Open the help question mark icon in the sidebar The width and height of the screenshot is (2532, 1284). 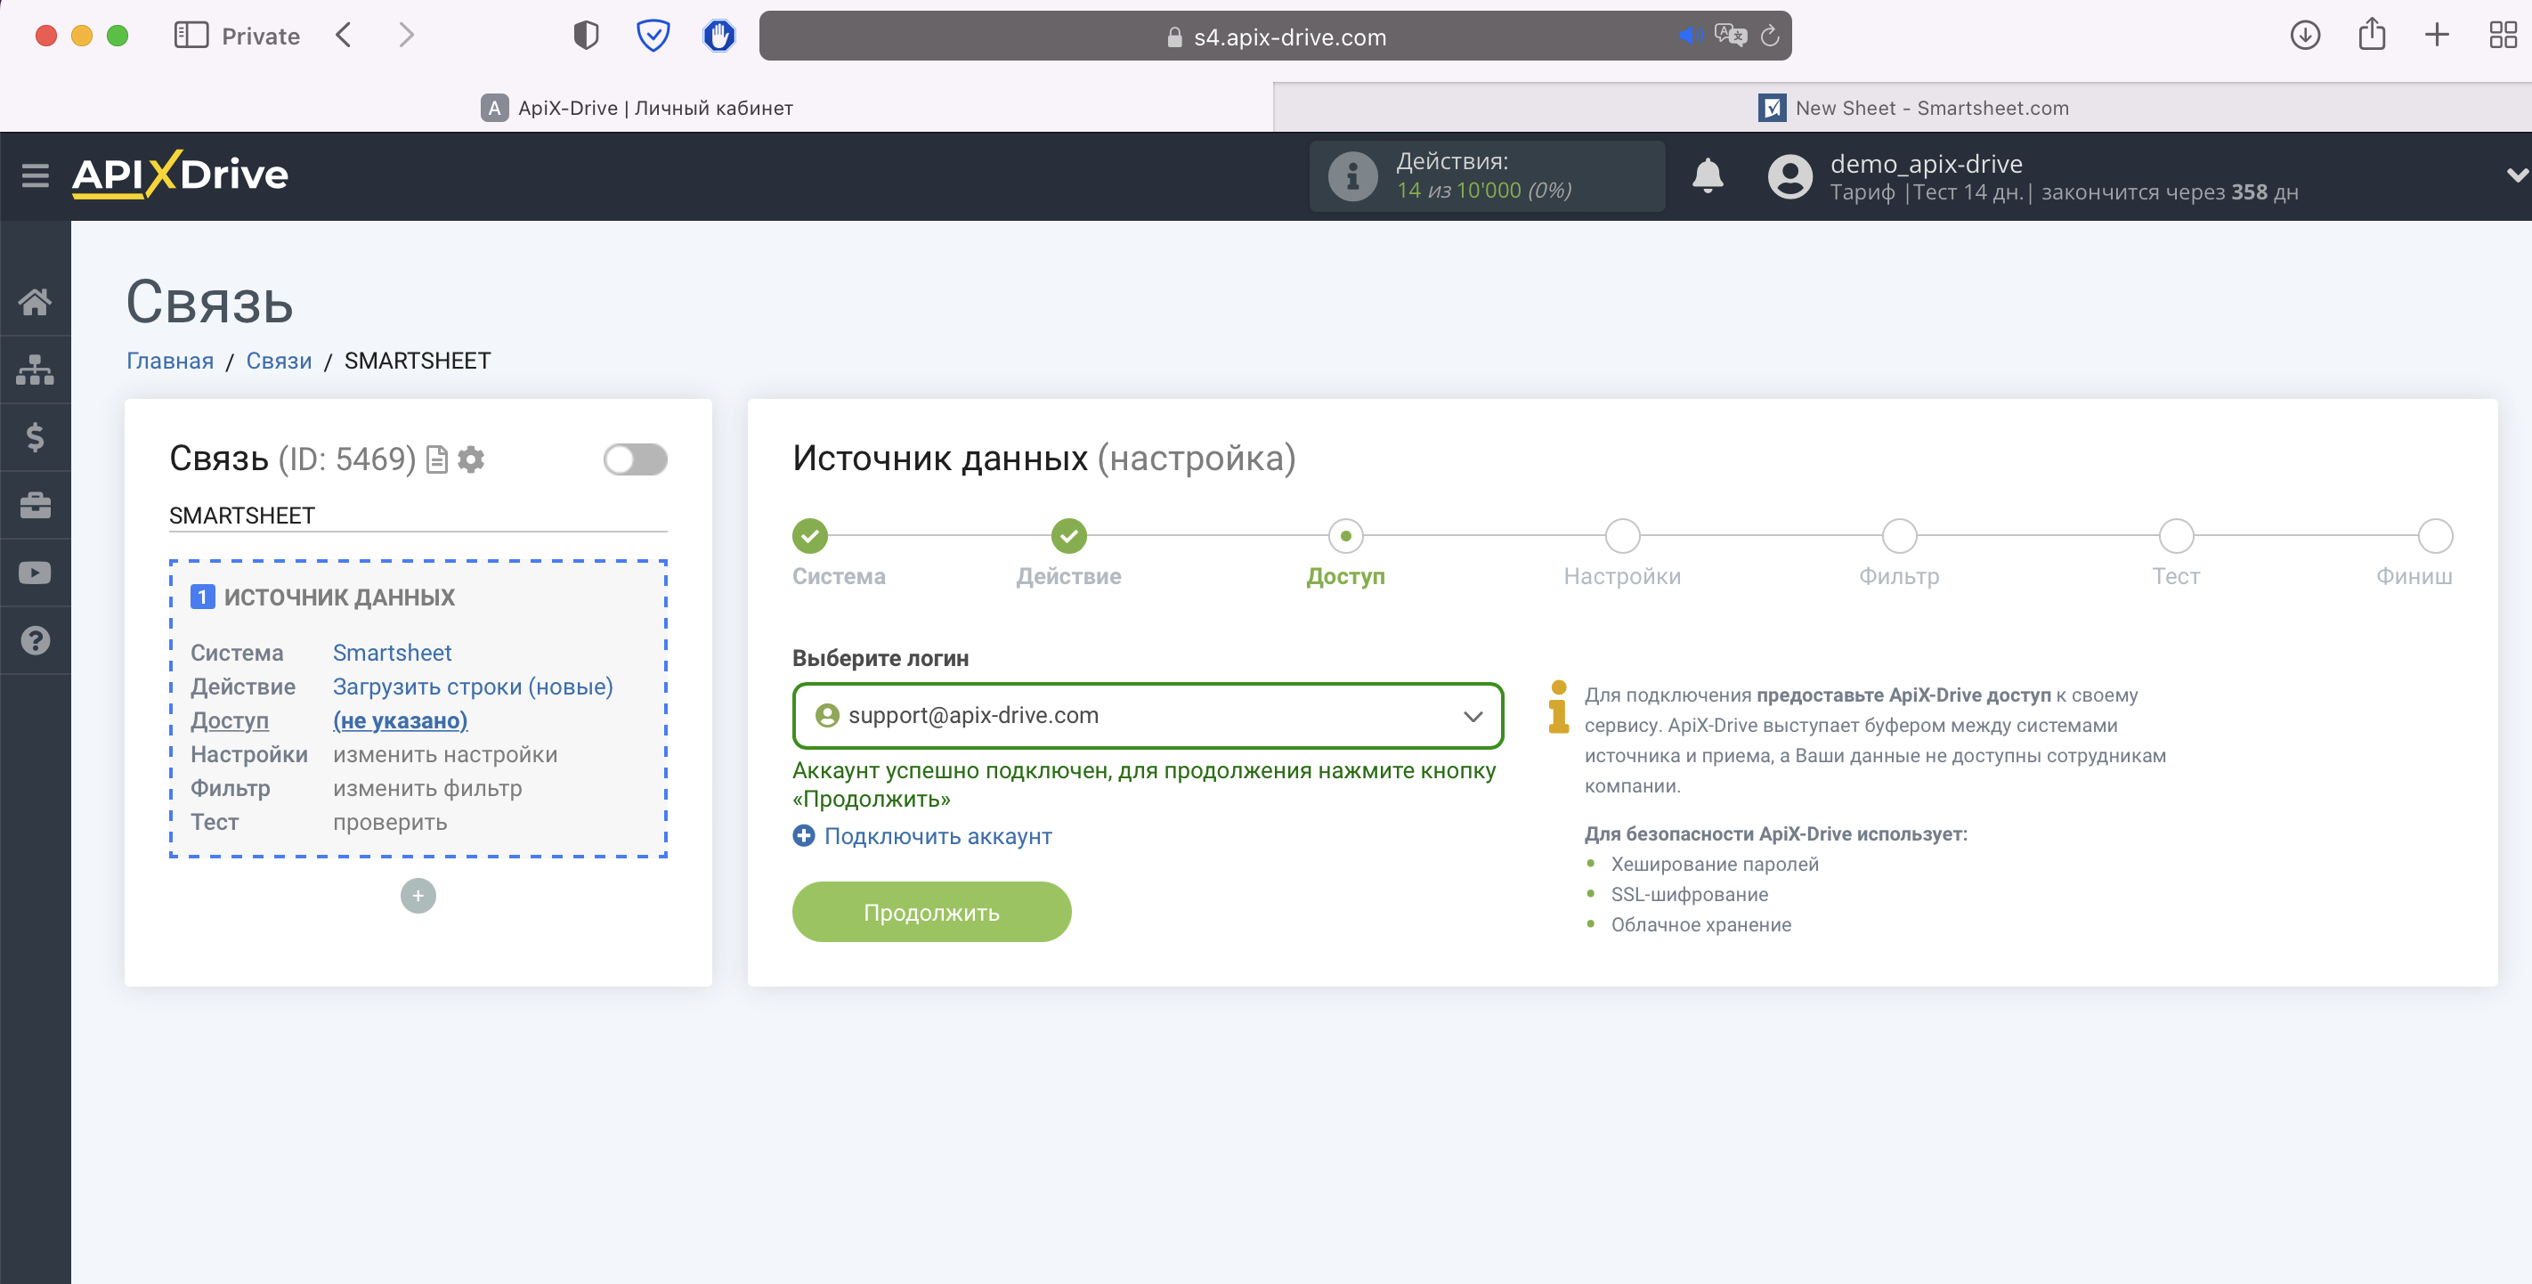[36, 641]
